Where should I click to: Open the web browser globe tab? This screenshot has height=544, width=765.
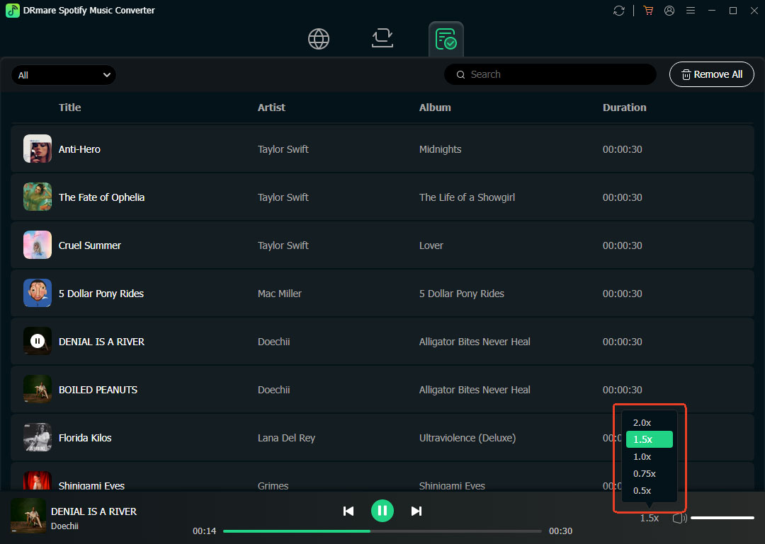coord(319,38)
